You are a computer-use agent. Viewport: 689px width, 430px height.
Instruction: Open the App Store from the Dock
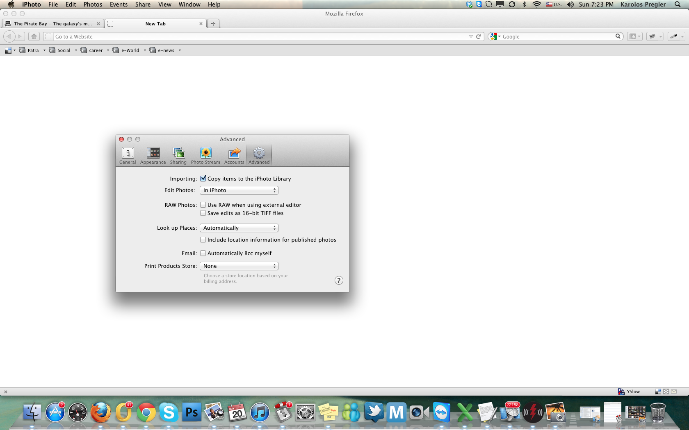[x=55, y=412]
